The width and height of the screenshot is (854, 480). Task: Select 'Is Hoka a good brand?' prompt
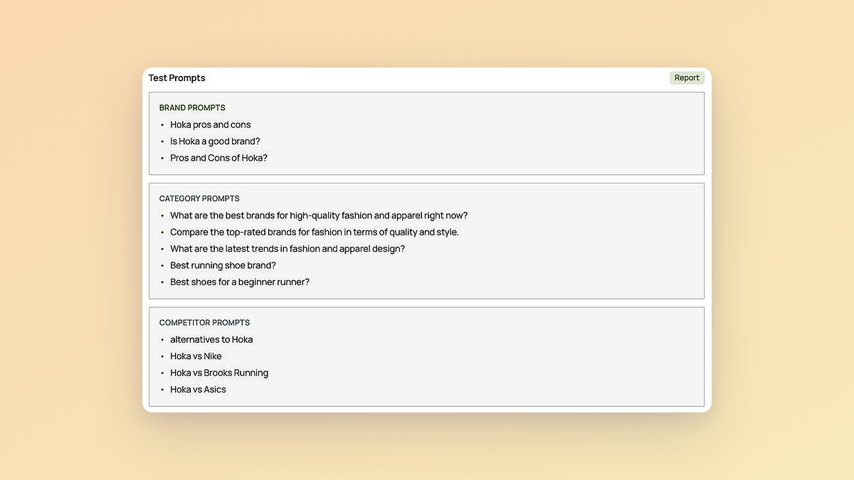point(215,142)
